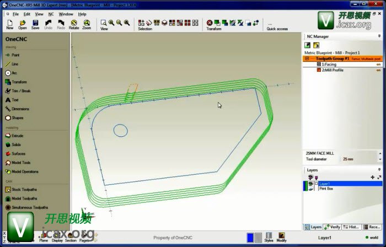Add a new layer with the plus icon

point(372,177)
